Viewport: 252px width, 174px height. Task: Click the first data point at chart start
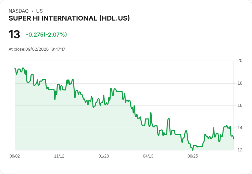(x=15, y=69)
